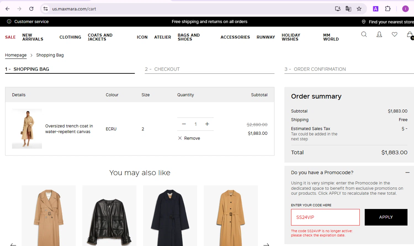
Task: Go back with the browser back arrow
Action: point(7,9)
